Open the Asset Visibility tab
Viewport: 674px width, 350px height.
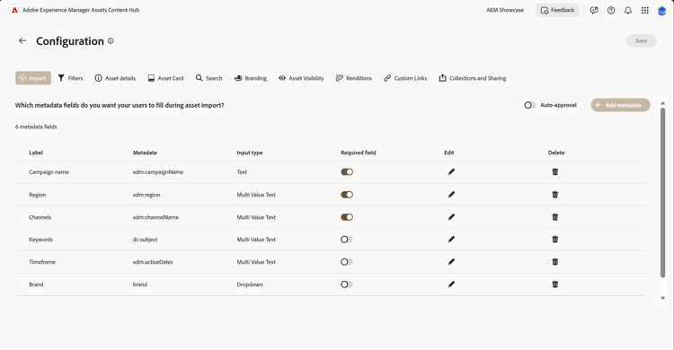[301, 78]
